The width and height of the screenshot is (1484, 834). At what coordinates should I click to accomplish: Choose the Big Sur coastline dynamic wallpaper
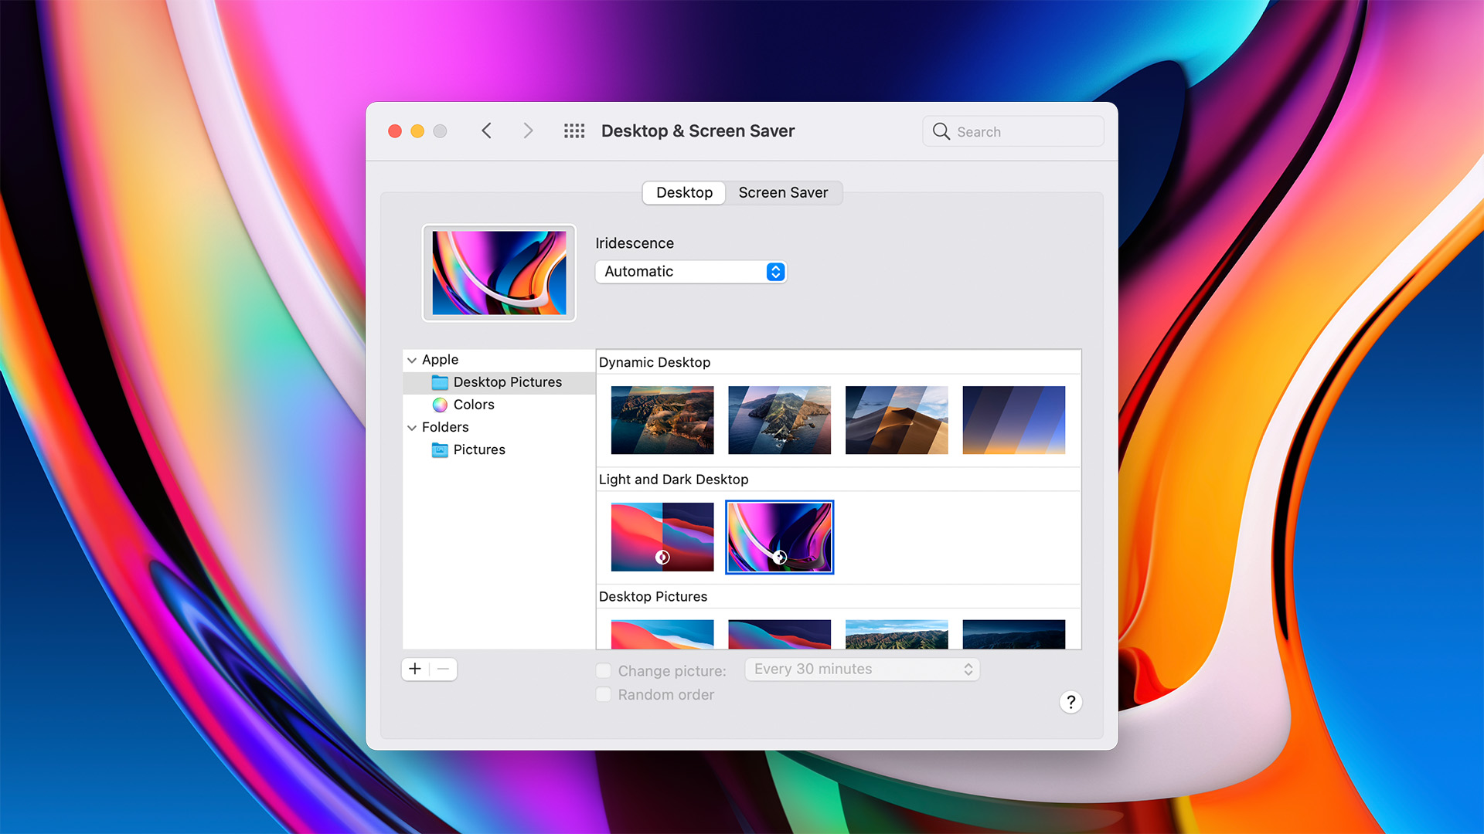[x=662, y=420]
